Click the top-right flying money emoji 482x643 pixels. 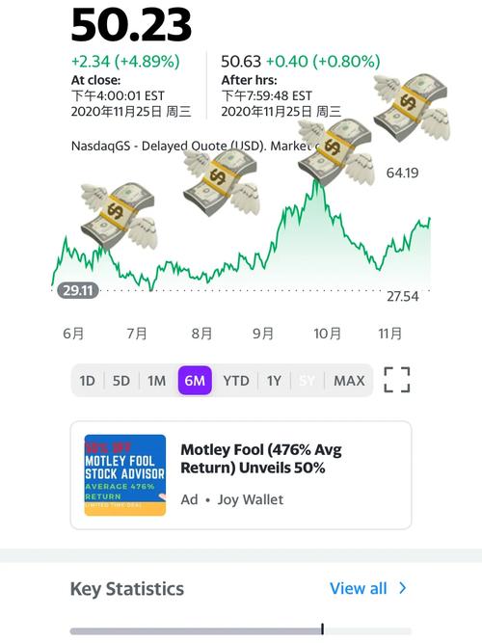412,107
